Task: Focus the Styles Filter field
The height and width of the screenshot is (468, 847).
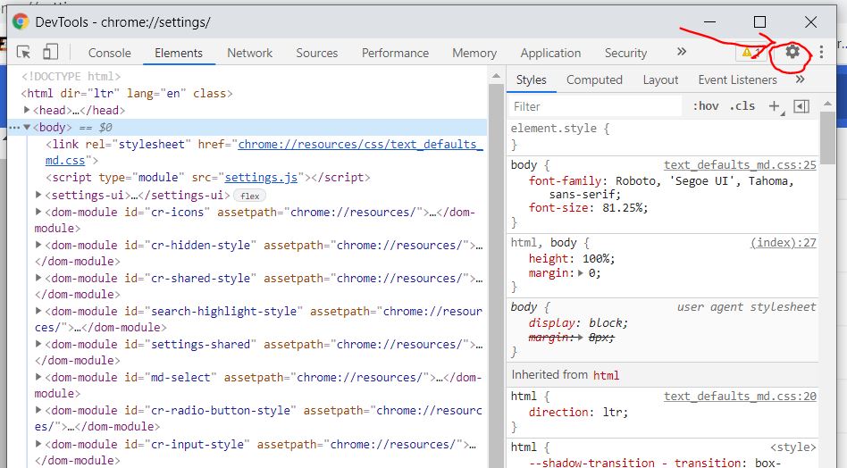Action: click(595, 106)
